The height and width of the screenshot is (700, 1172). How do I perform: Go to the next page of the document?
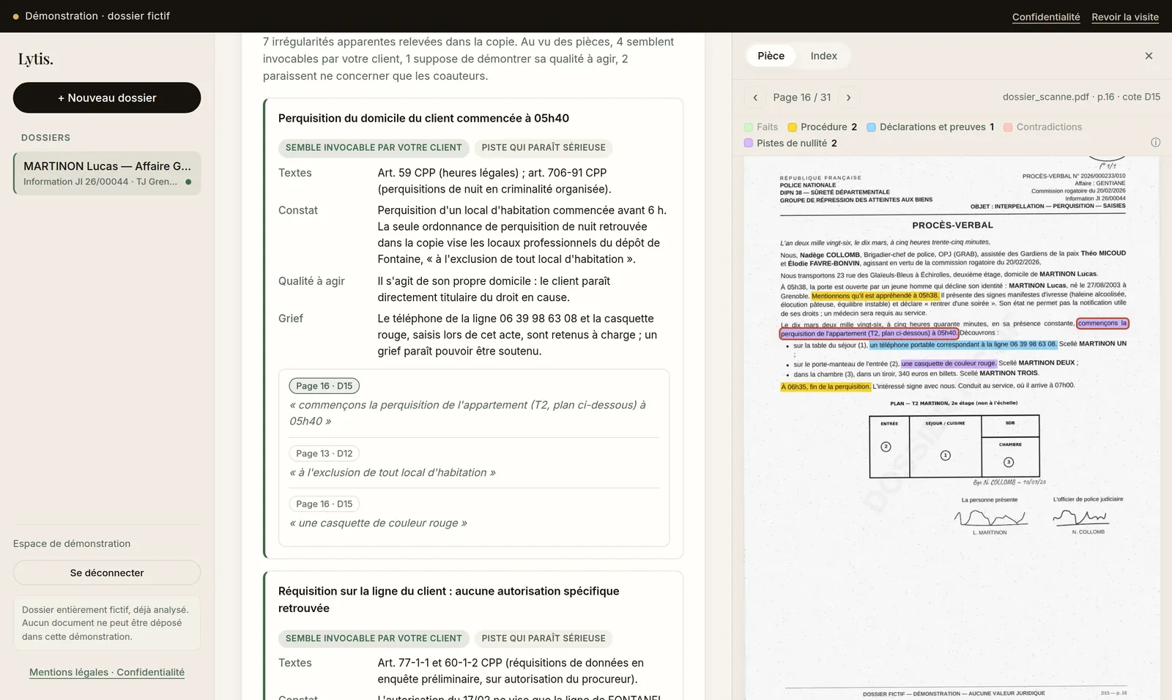(848, 97)
